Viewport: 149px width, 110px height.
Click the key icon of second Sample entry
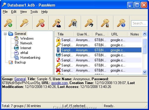click(58, 45)
